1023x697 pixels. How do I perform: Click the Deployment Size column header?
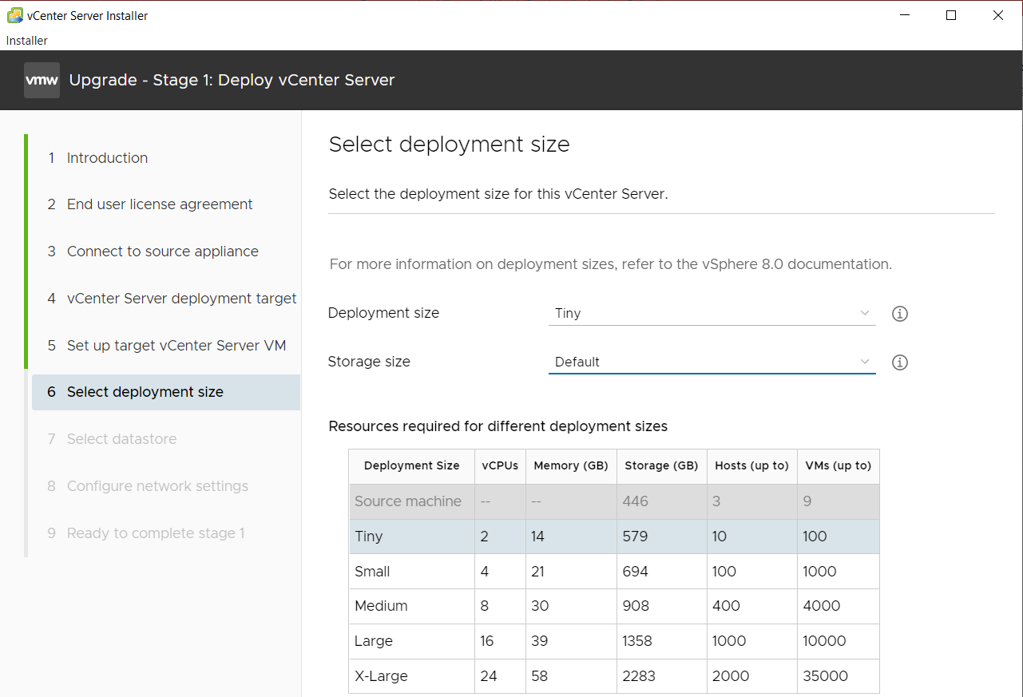pos(411,465)
